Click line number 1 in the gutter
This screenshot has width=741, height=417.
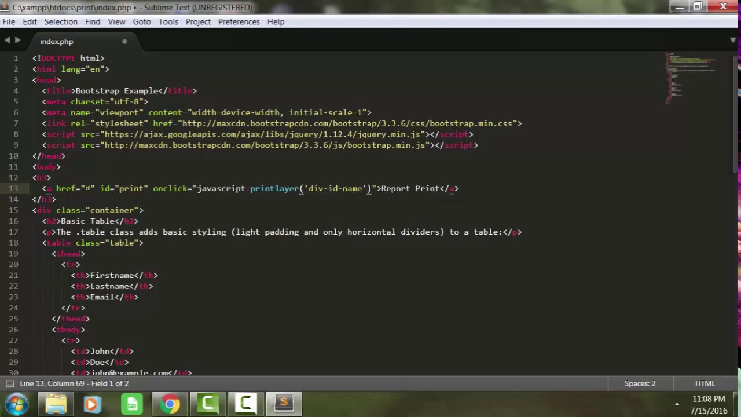coord(16,58)
